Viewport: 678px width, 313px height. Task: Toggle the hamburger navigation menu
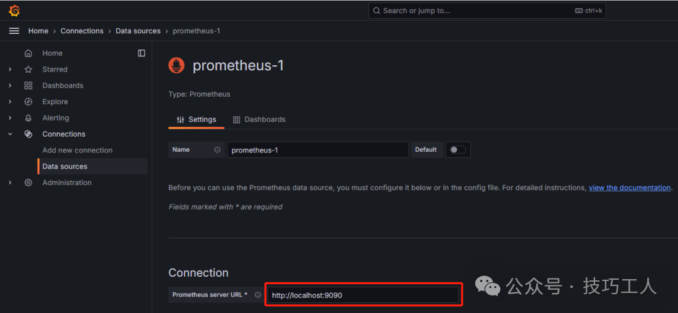coord(14,31)
